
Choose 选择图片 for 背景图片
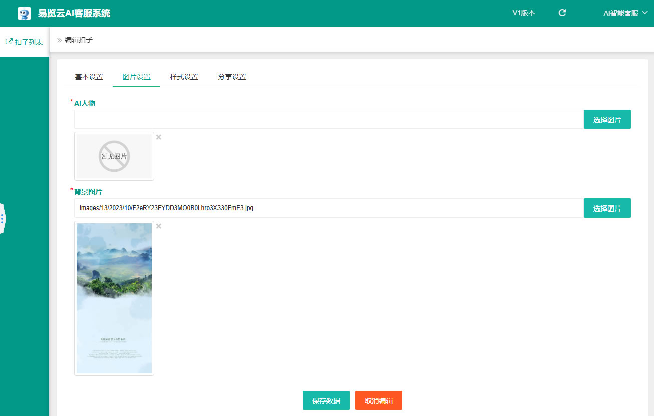coord(607,208)
